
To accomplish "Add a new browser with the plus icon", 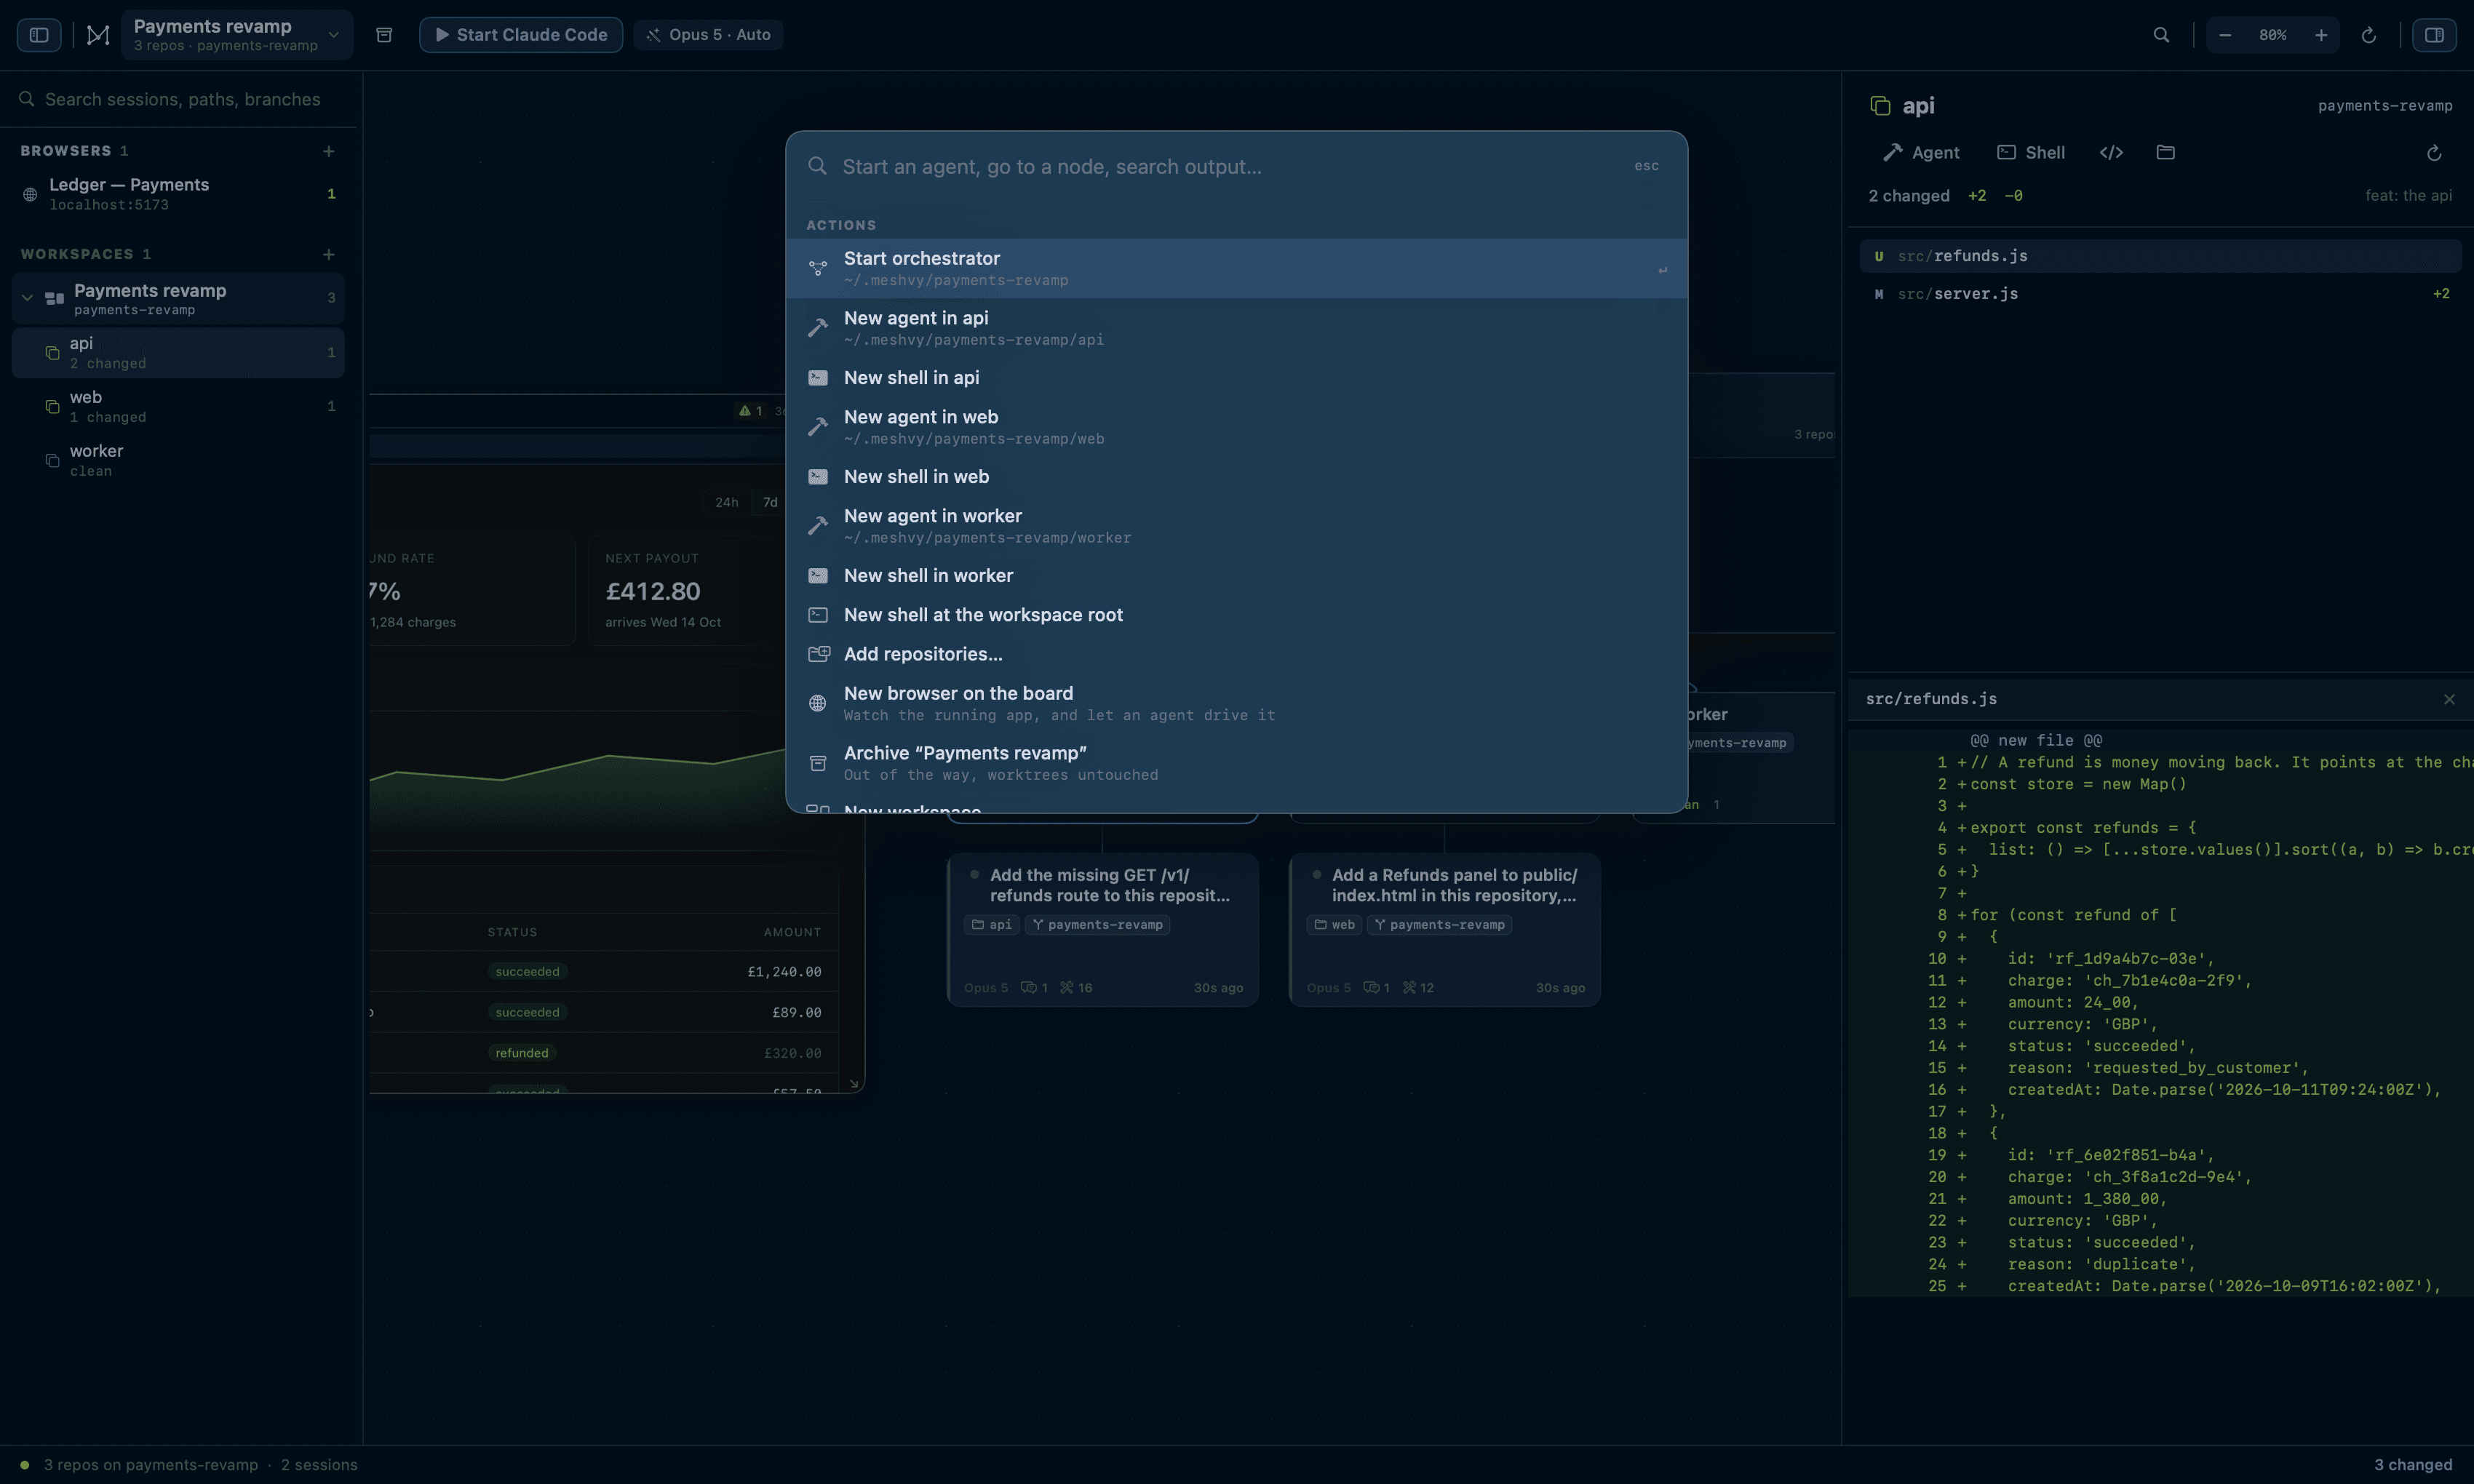I will (x=328, y=151).
